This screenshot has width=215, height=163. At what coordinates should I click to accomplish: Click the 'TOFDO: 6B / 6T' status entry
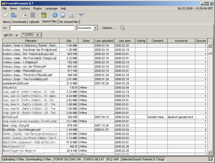pyautogui.click(x=94, y=159)
